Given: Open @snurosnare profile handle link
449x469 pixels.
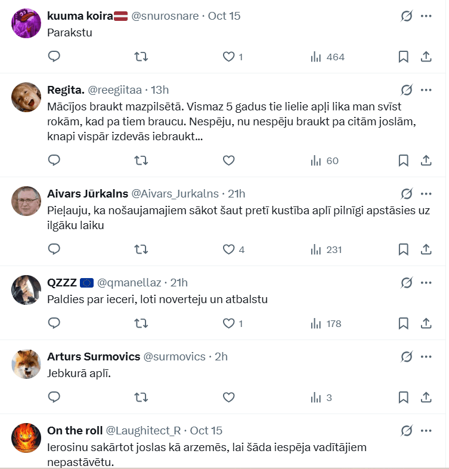Looking at the screenshot, I should [x=165, y=16].
